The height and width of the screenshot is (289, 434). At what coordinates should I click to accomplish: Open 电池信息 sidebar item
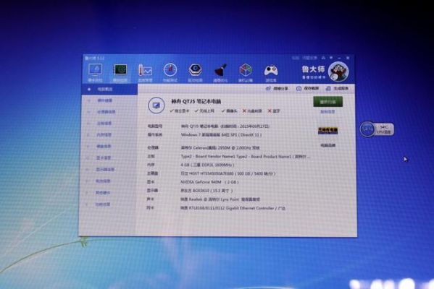tap(103, 181)
